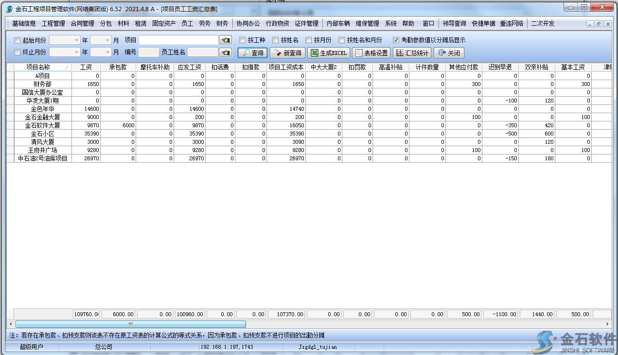Viewport: 618px width, 355px height.
Task: Check the 按姓名和月份 checkbox
Action: click(x=342, y=40)
